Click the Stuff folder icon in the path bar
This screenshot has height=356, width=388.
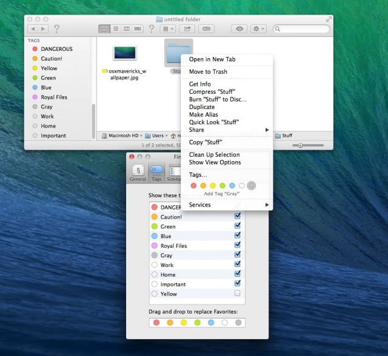click(x=278, y=136)
